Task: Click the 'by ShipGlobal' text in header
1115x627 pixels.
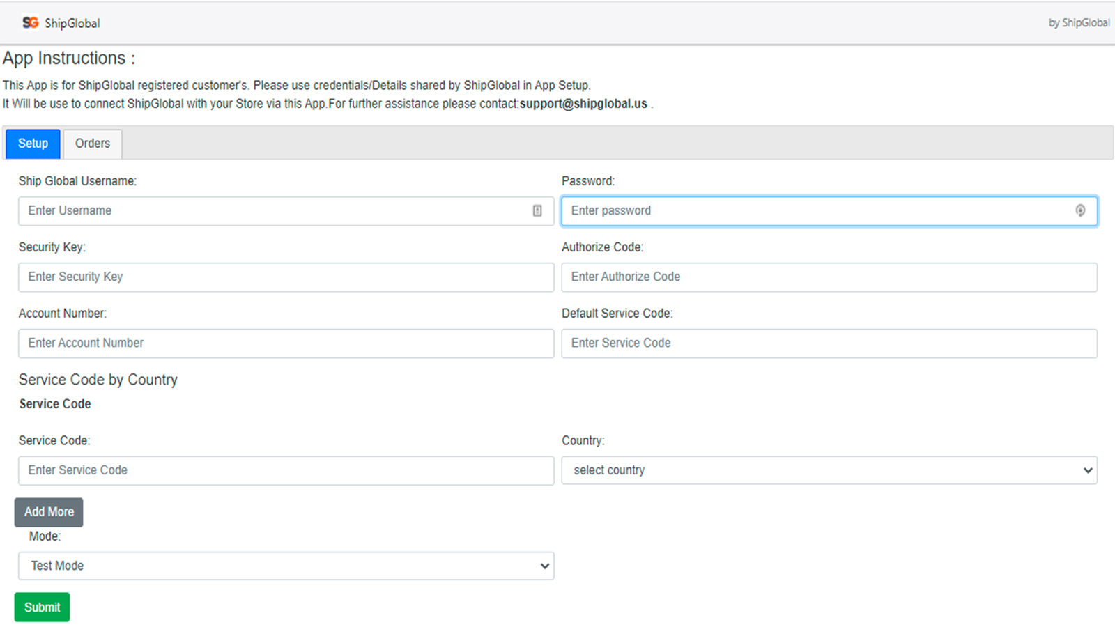Action: 1079,23
